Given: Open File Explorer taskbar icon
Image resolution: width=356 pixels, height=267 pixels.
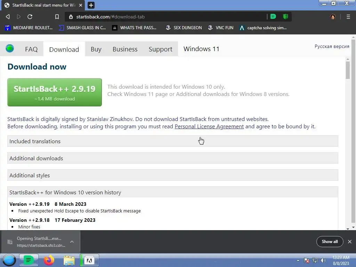Looking at the screenshot, I should (x=69, y=260).
